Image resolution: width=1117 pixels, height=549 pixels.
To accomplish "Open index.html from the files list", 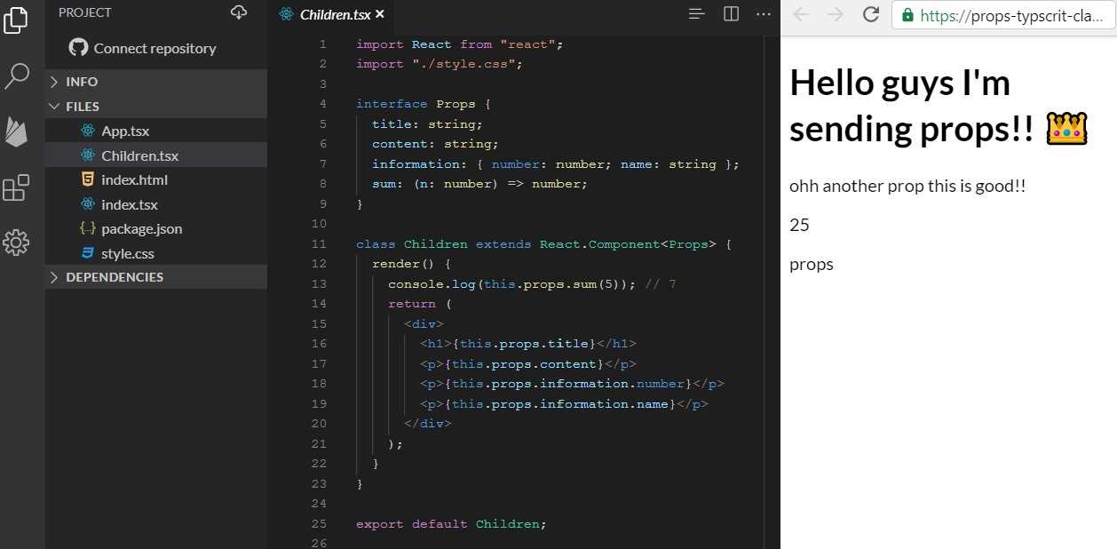I will coord(135,179).
